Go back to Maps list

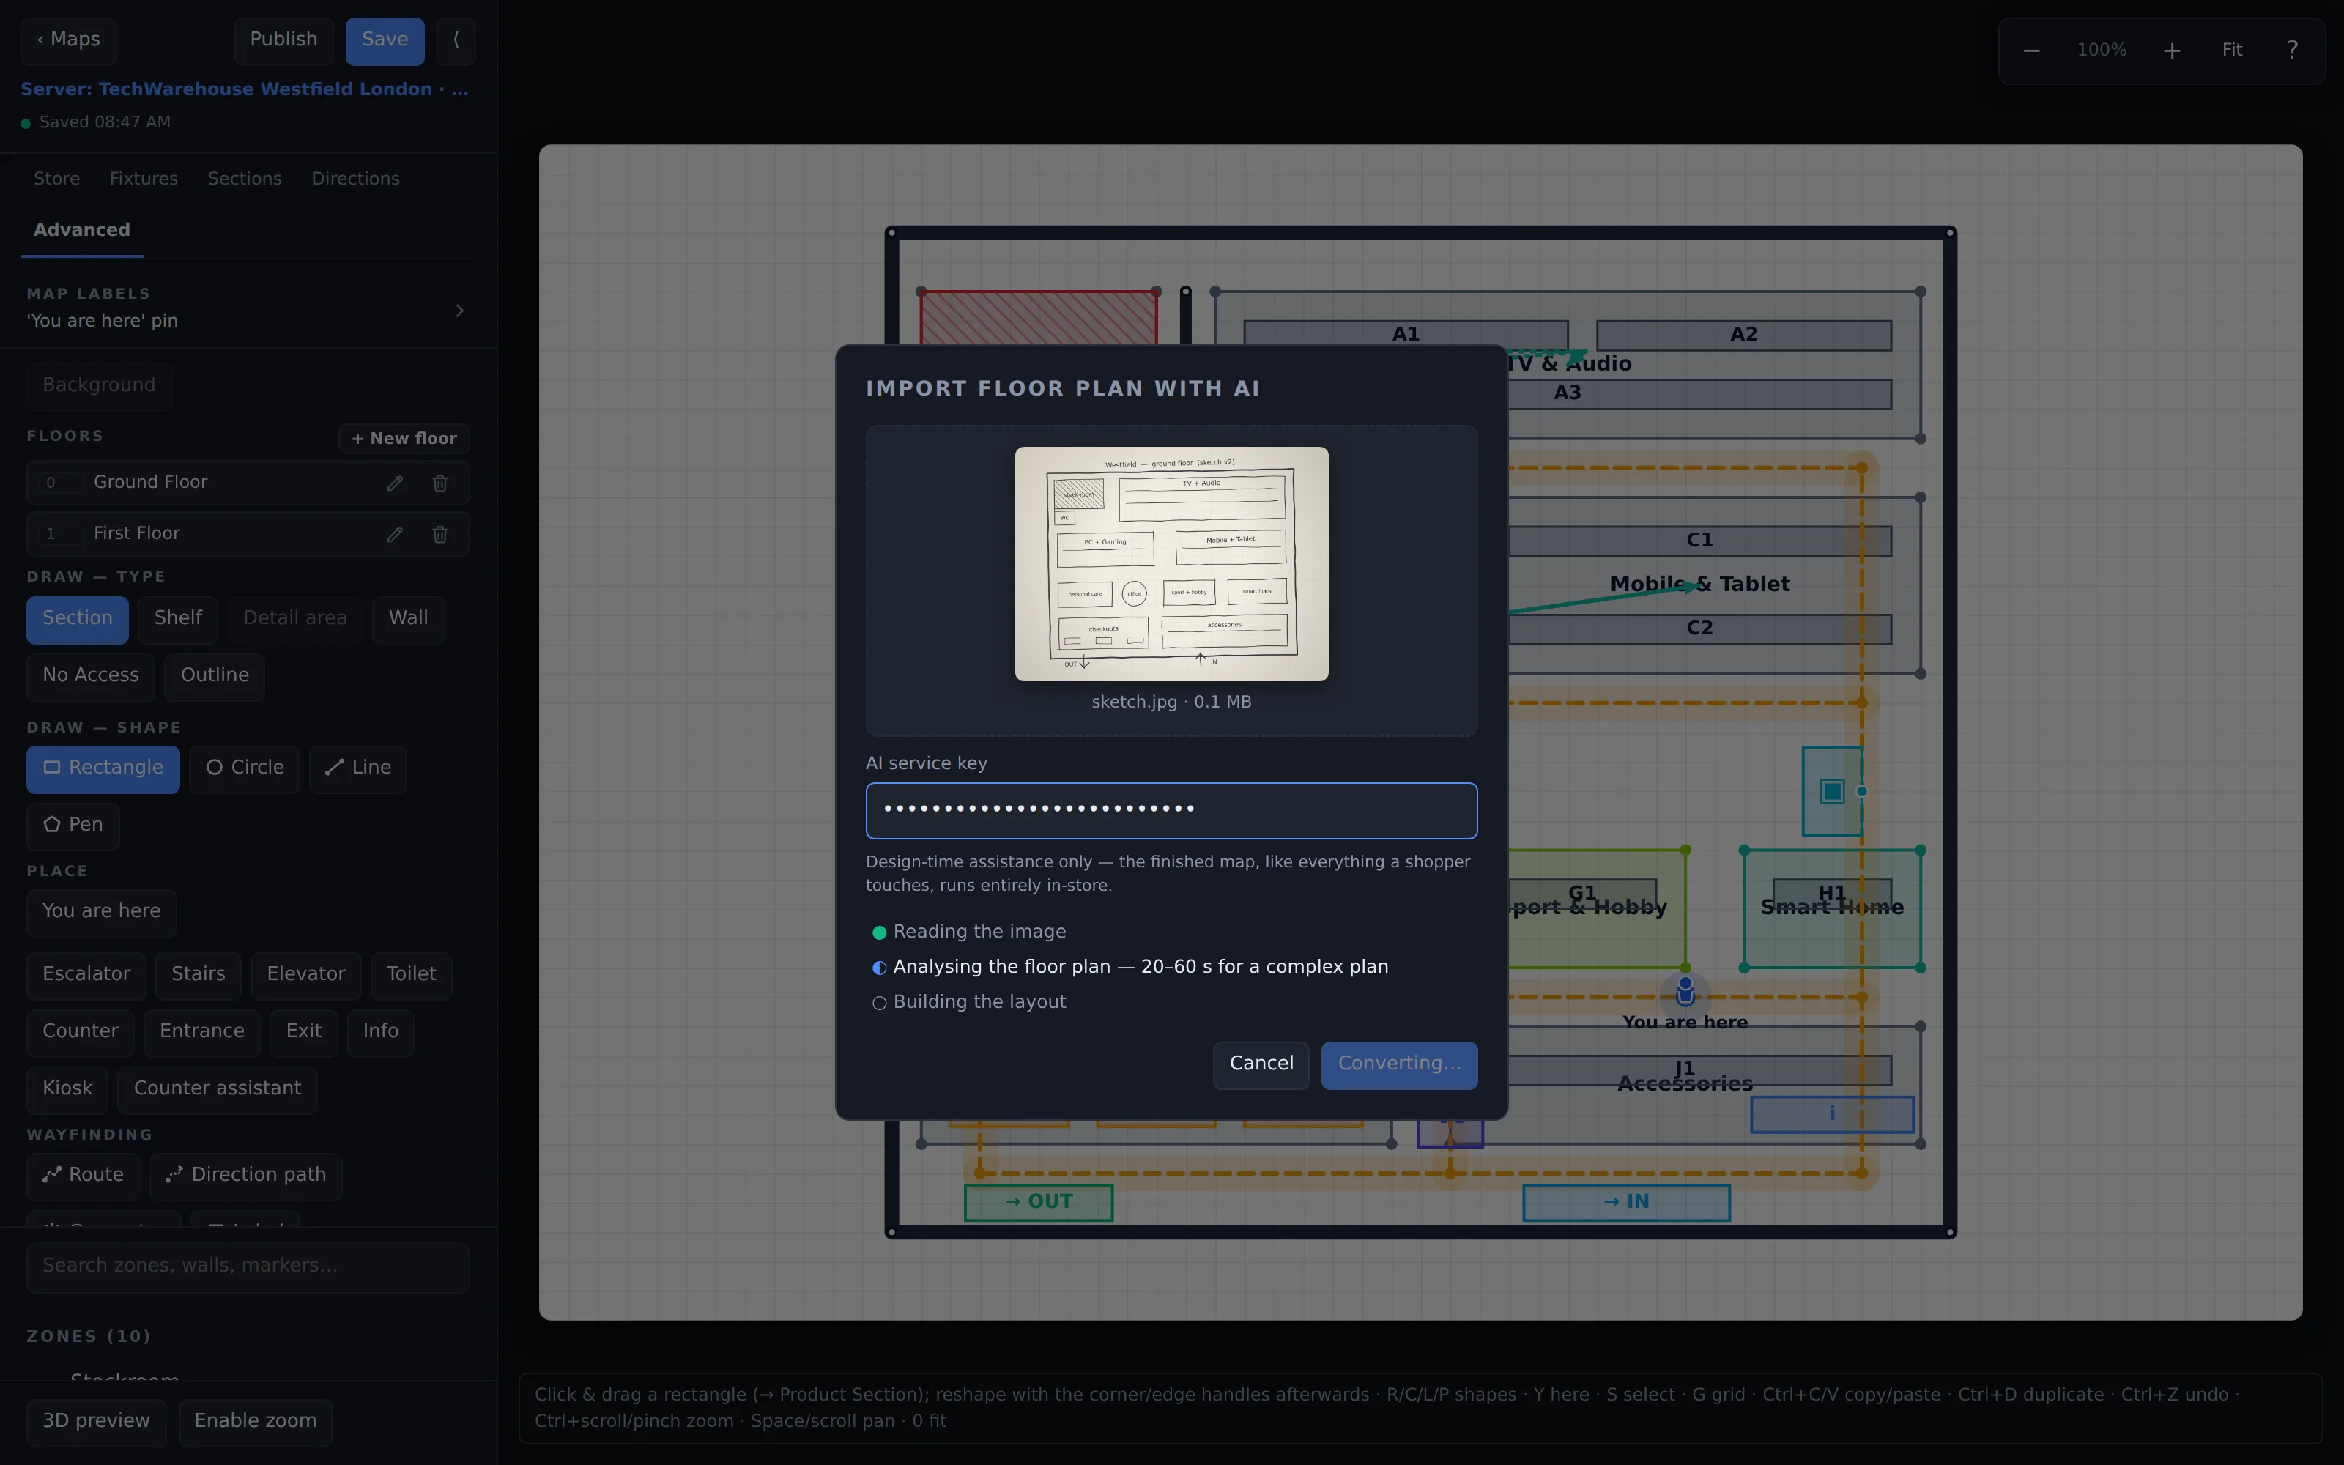click(x=69, y=41)
